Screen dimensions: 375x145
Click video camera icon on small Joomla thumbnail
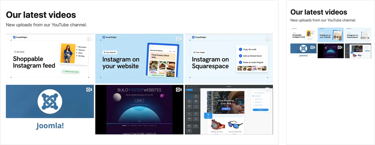pyautogui.click(x=313, y=47)
